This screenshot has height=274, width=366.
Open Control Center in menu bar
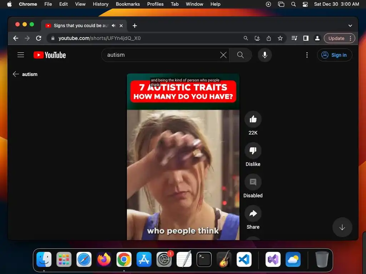coord(305,4)
